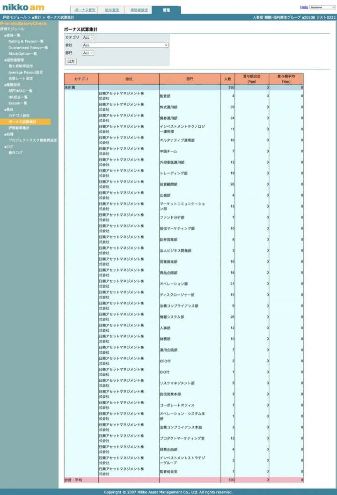The width and height of the screenshot is (337, 495).
Task: Select the 財務企画部 department cell
Action: pyautogui.click(x=190, y=450)
